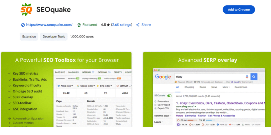Click the Alexa rank value 26.4K
Screen dimensions: 271x135
click(66, 93)
